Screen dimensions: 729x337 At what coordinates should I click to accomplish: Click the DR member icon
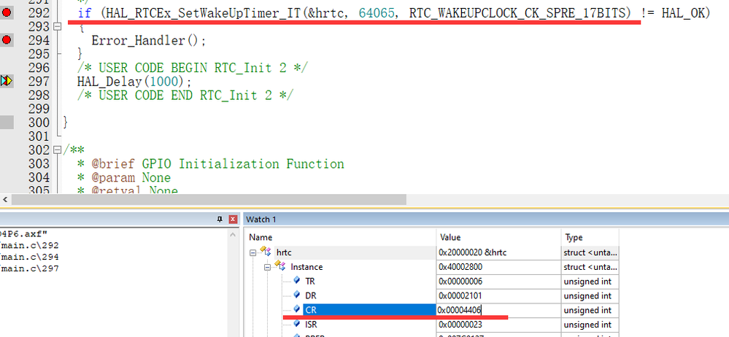(297, 295)
